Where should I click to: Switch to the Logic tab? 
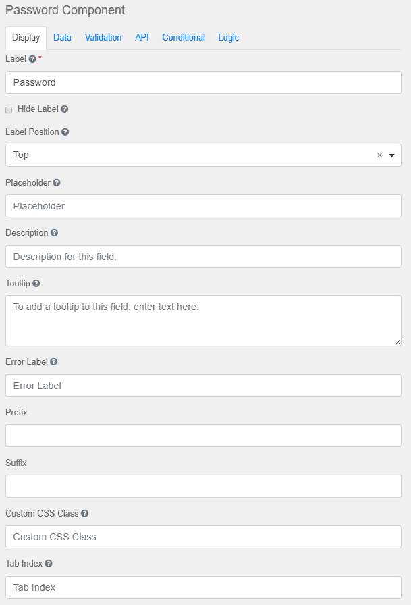[x=228, y=38]
